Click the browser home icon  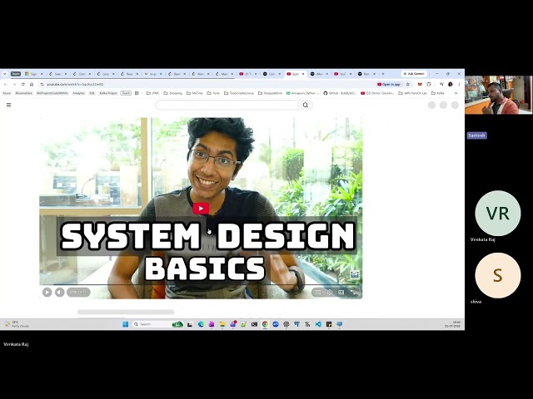tap(32, 84)
